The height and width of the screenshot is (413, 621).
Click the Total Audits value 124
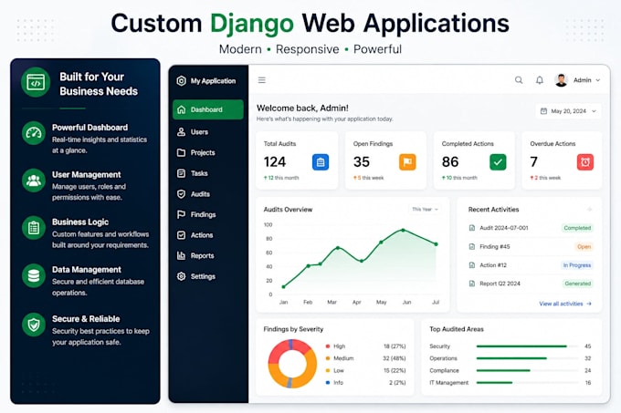pyautogui.click(x=275, y=161)
